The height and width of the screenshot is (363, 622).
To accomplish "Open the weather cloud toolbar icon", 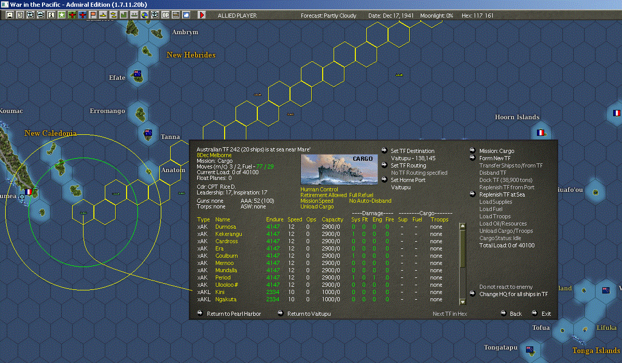I will tap(186, 15).
